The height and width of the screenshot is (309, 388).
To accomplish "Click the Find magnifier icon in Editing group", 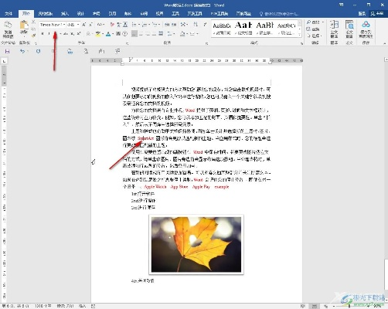I will coord(308,22).
